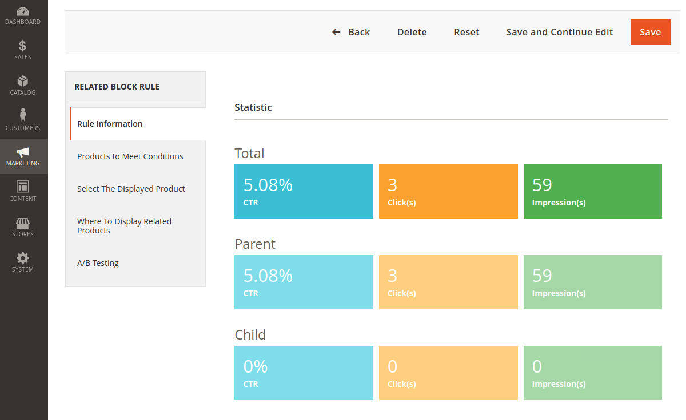
Task: Click the Back arrow button
Action: coord(351,32)
